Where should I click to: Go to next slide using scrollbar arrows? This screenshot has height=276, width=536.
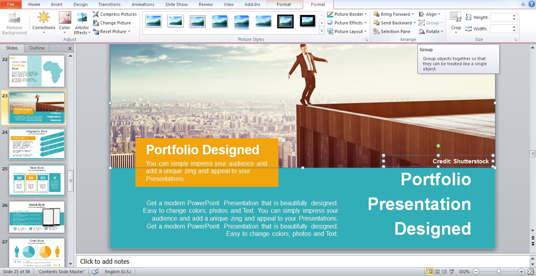[x=533, y=243]
